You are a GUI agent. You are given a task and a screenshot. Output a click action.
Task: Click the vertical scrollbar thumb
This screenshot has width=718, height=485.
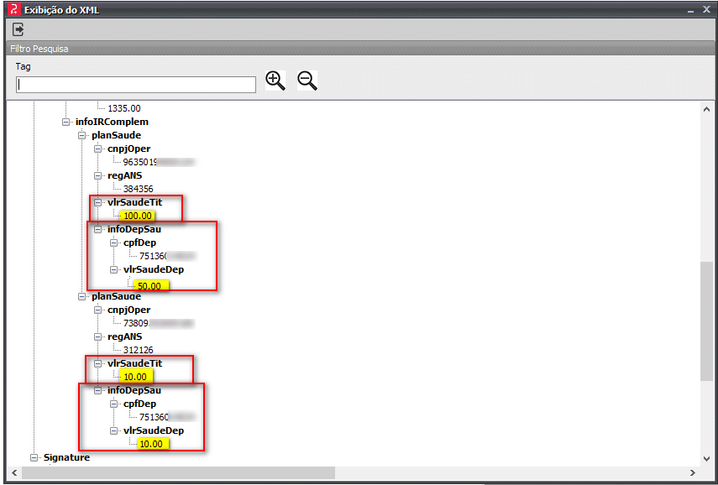click(x=706, y=321)
